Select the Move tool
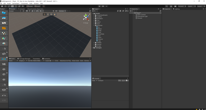This screenshot has width=206, height=110. pos(5,6)
